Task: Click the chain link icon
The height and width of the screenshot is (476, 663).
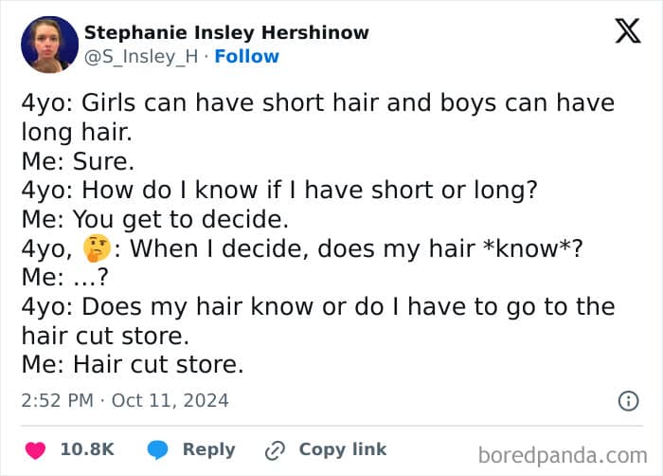Action: point(276,449)
